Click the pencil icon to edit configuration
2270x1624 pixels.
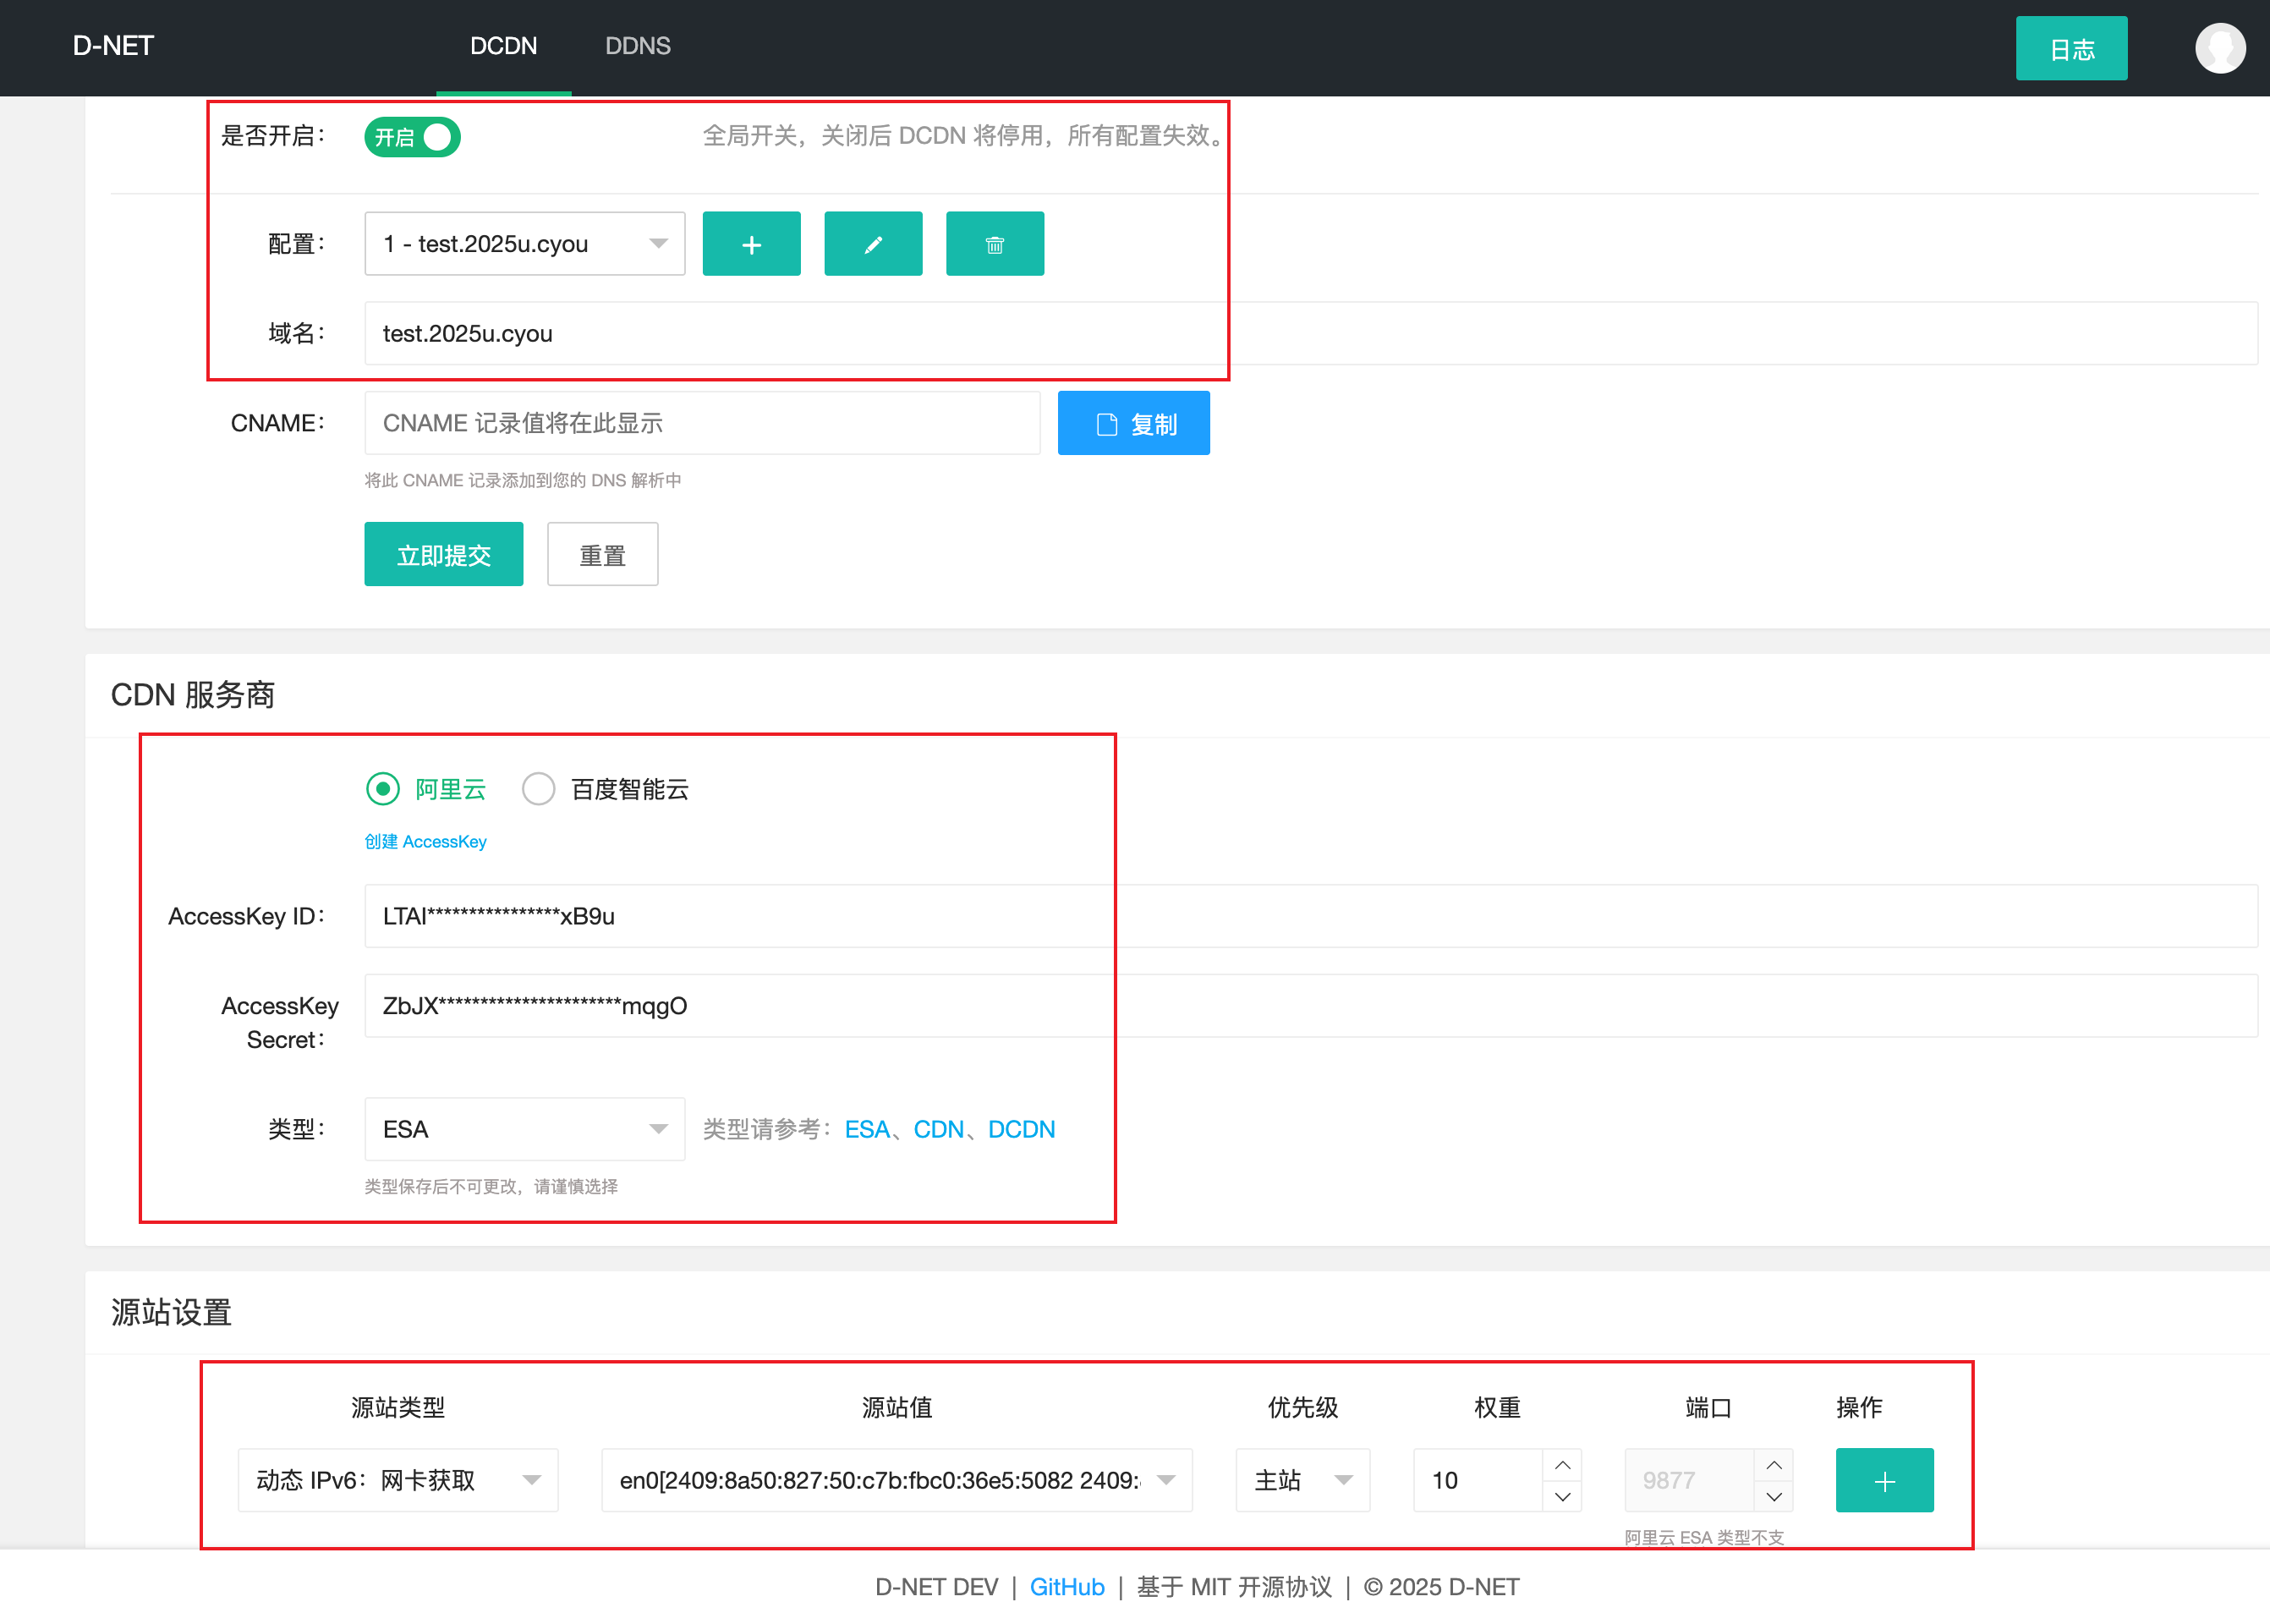coord(872,243)
